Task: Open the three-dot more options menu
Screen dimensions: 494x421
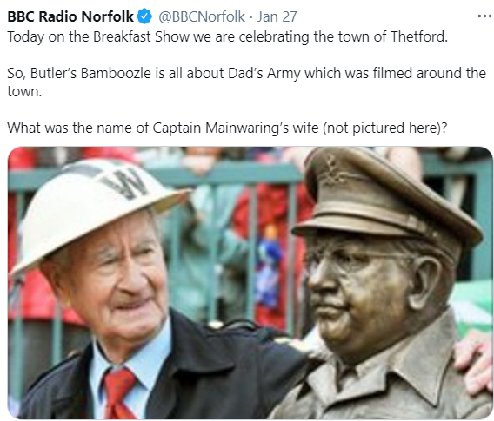Action: tap(484, 16)
